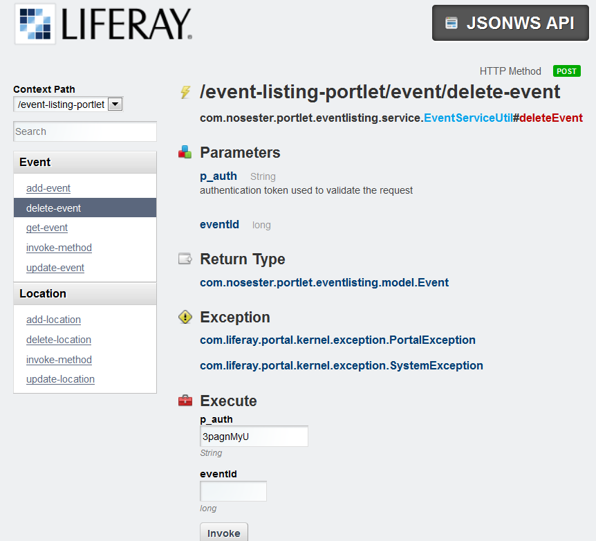Open the Event invoke-method link
Image resolution: width=596 pixels, height=541 pixels.
(x=59, y=248)
